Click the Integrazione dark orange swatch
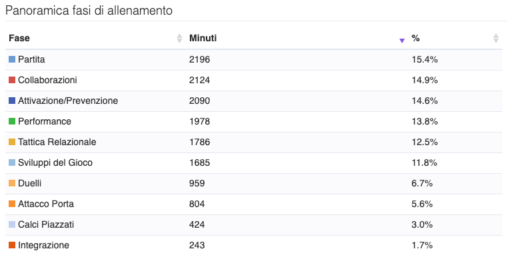 (x=12, y=245)
